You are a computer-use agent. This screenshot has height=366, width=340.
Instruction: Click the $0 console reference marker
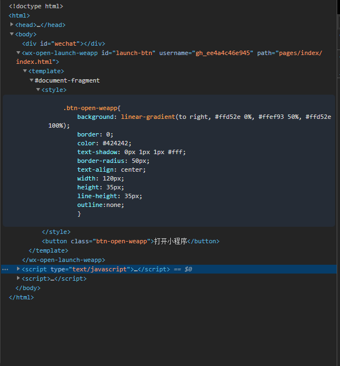pos(188,269)
